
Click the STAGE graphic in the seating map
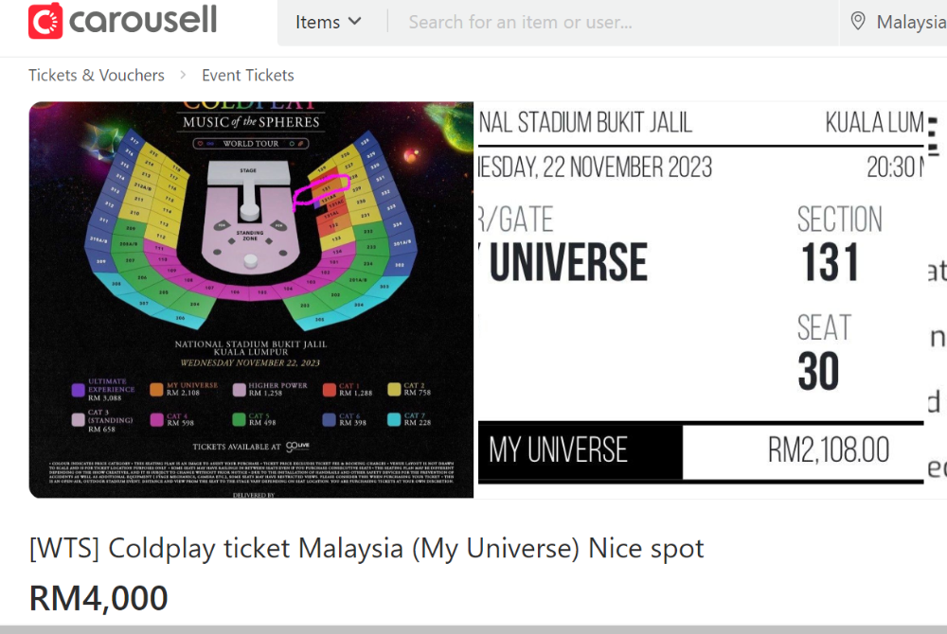click(248, 170)
